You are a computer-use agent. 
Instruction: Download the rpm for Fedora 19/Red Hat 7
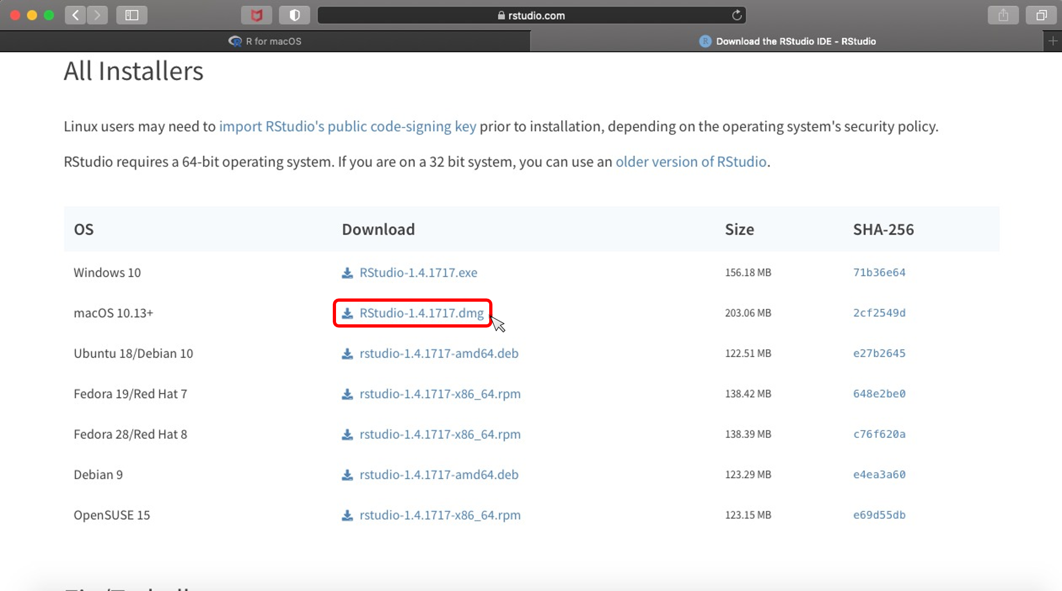(440, 394)
